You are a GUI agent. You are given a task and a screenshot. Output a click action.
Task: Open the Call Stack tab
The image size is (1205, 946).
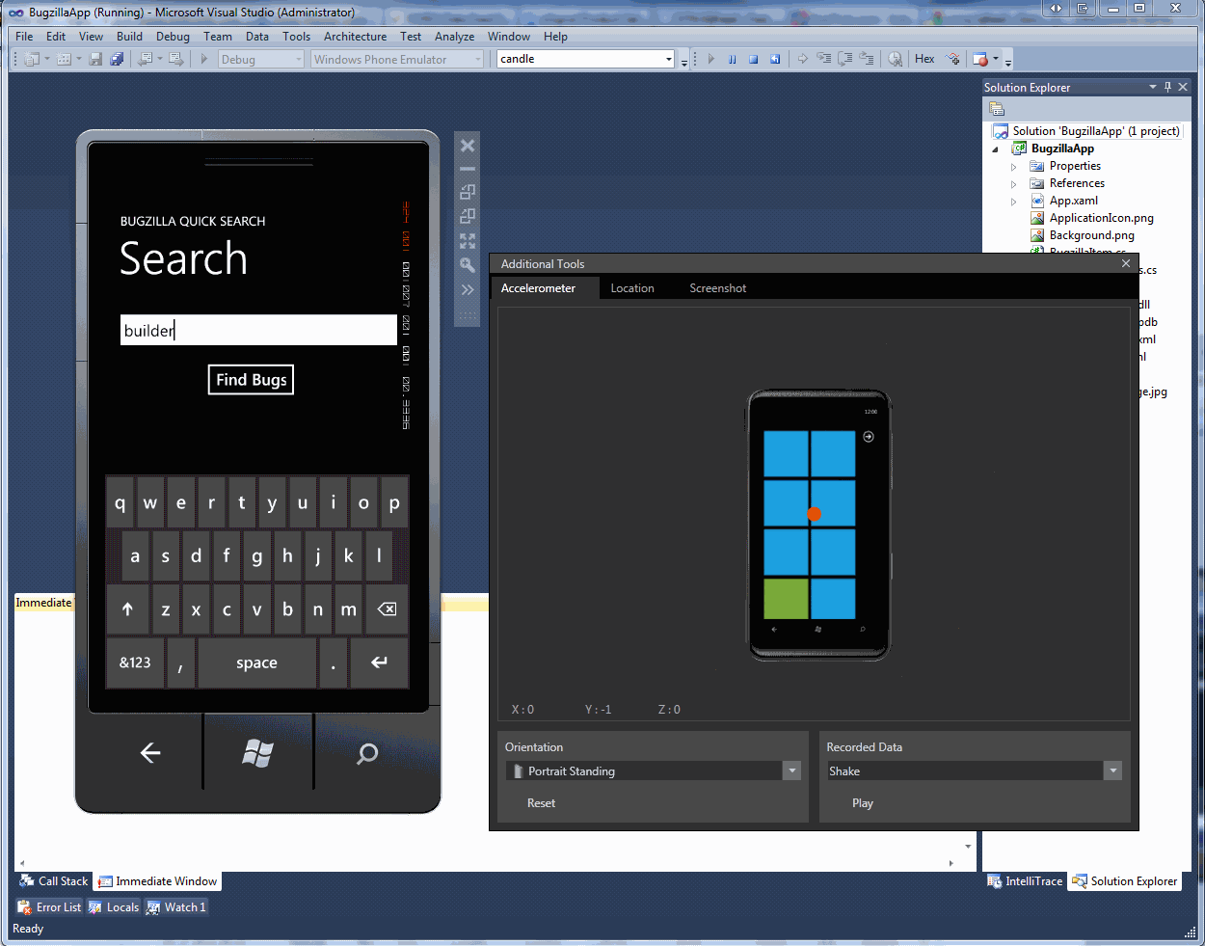54,881
